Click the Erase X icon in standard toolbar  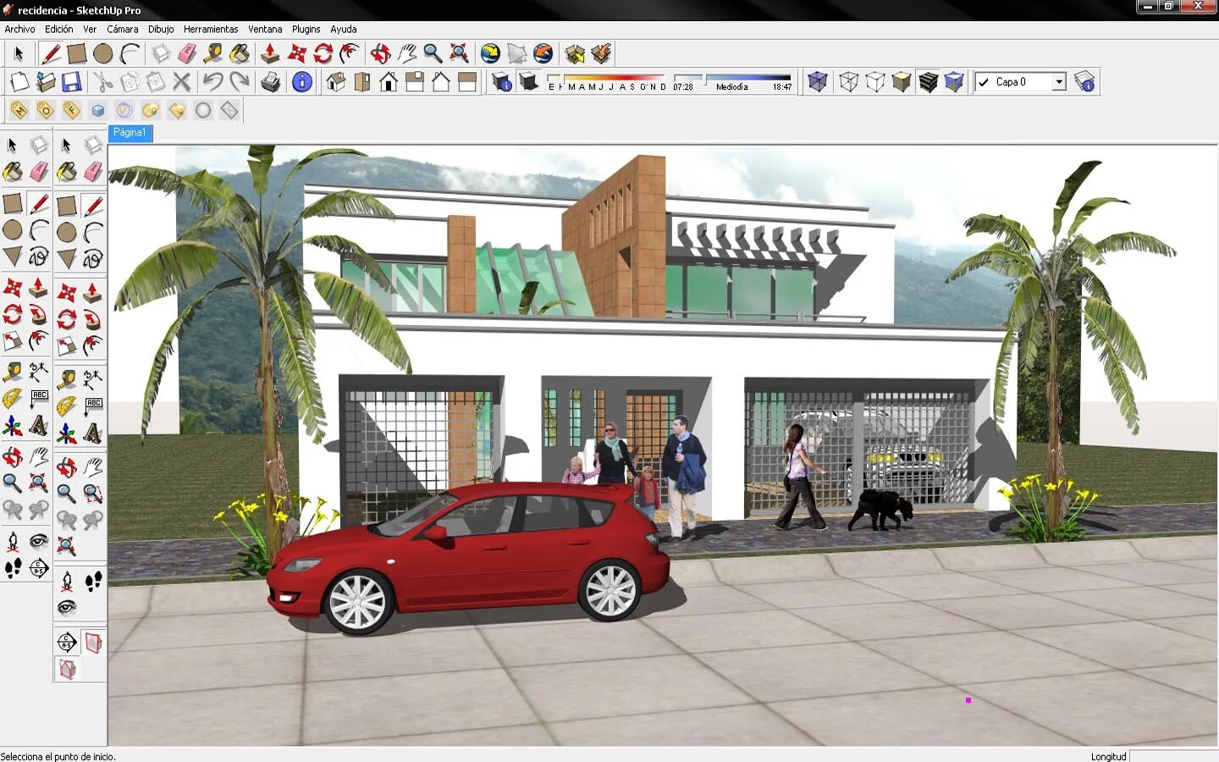tap(181, 82)
